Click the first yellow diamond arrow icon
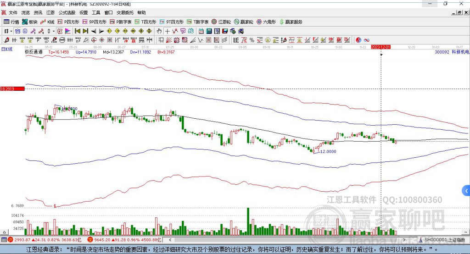Screen dimensions: 470x254 tap(109, 31)
